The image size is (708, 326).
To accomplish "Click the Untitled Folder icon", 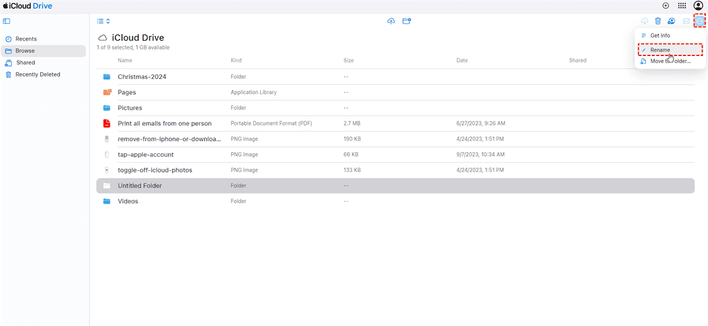I will point(107,186).
